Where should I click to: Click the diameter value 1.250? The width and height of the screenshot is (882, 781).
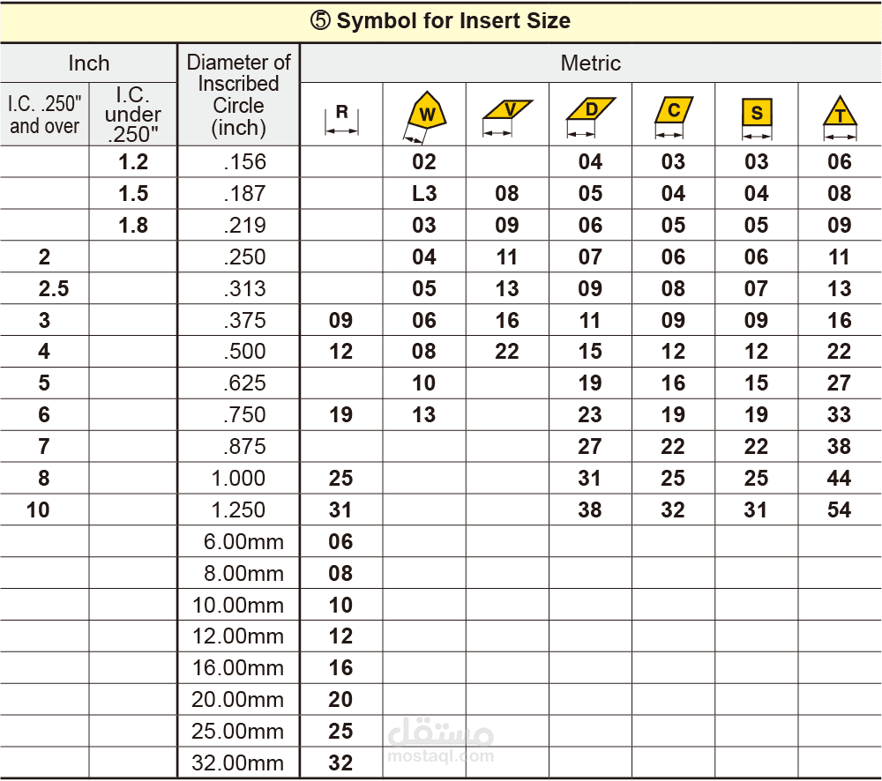238,510
